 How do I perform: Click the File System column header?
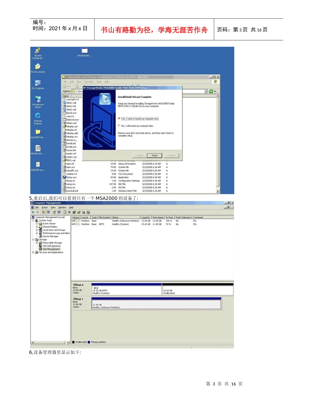[x=104, y=217]
